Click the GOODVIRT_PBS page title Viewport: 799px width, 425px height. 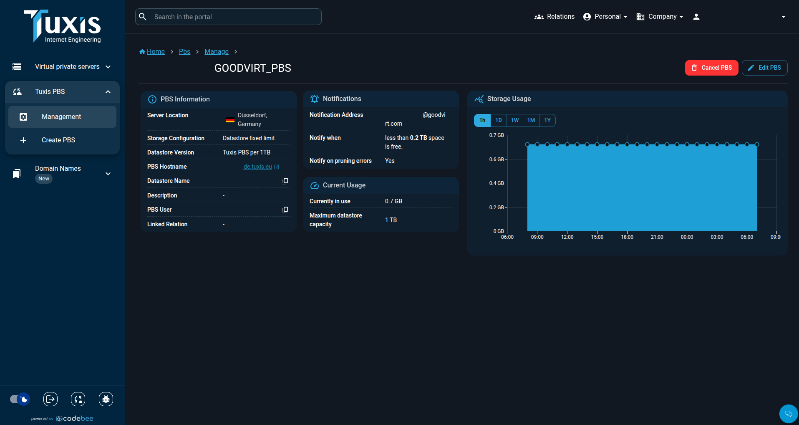pos(253,68)
